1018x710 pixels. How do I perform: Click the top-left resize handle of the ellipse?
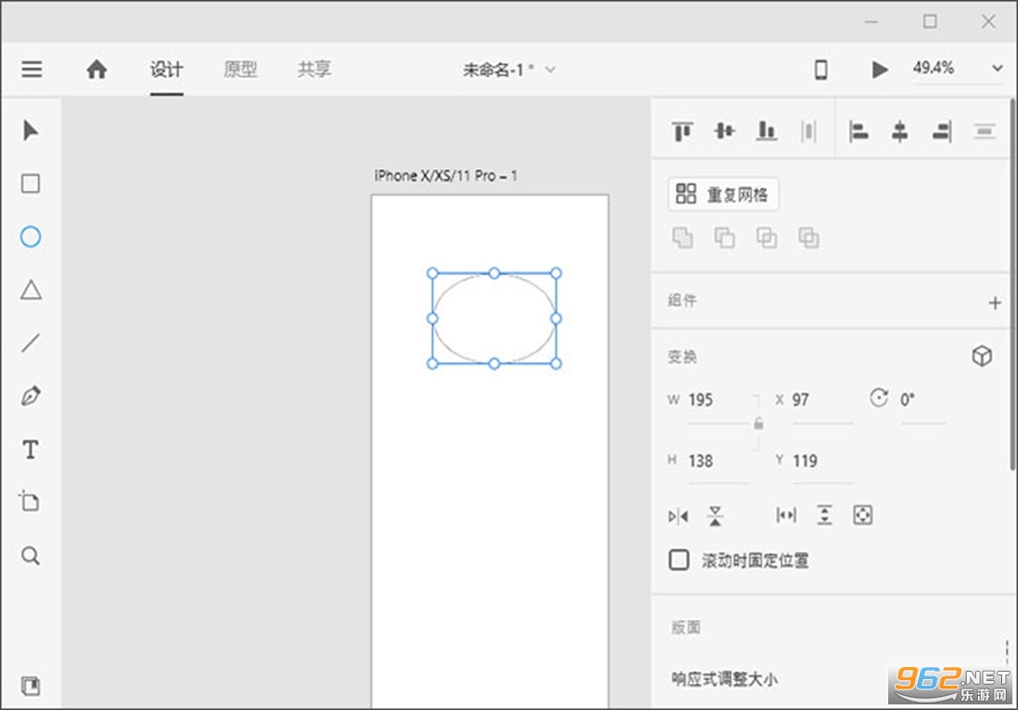point(432,274)
